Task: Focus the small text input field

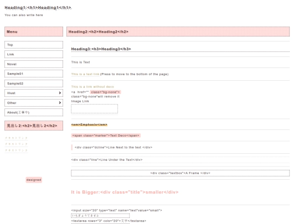Action: click(x=100, y=216)
